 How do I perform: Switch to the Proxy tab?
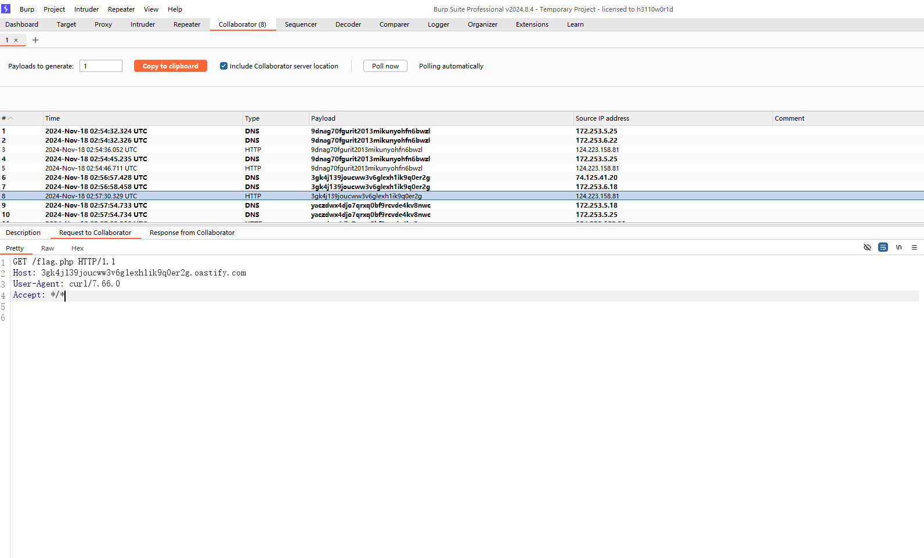coord(103,24)
